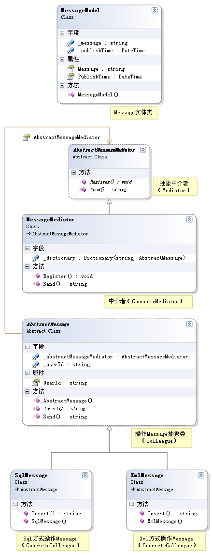This screenshot has width=212, height=555.
Task: Click the _message field icon in MessageModel
Action: [71, 43]
